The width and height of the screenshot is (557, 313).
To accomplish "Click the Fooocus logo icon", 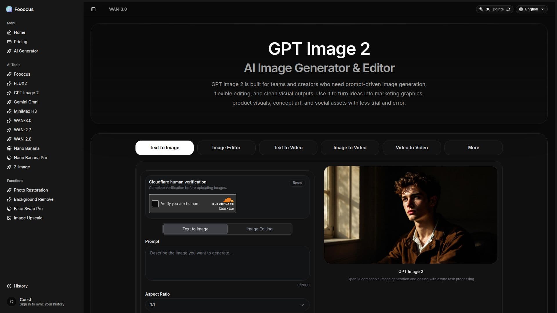I will coord(9,9).
